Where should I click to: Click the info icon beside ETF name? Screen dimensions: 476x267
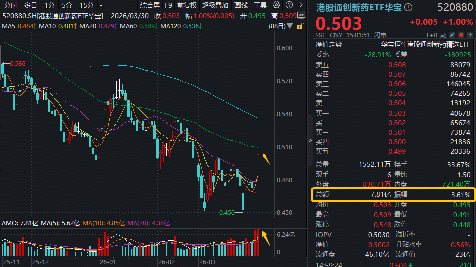pyautogui.click(x=408, y=7)
